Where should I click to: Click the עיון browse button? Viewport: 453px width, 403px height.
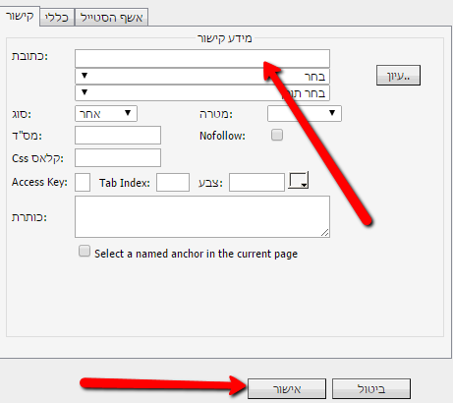(398, 76)
